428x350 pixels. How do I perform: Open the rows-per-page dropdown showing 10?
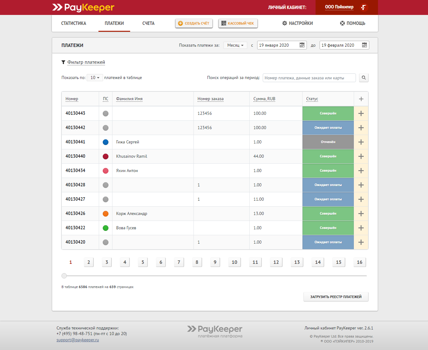click(x=95, y=77)
